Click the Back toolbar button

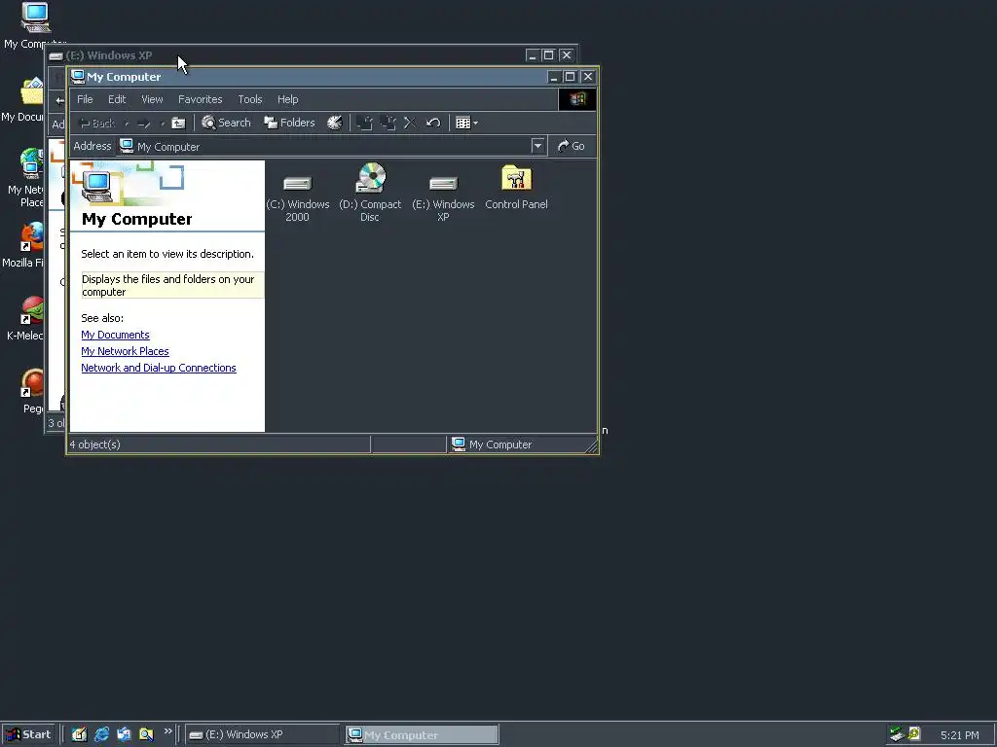[96, 124]
